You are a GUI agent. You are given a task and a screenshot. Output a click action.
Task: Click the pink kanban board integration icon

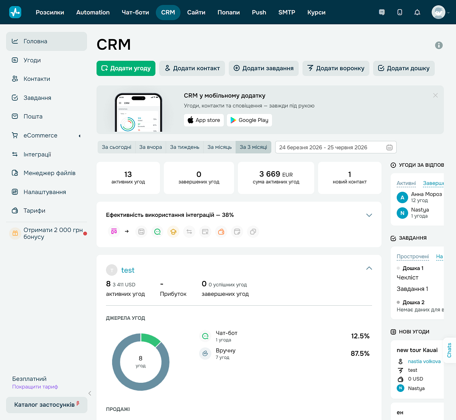pyautogui.click(x=114, y=231)
